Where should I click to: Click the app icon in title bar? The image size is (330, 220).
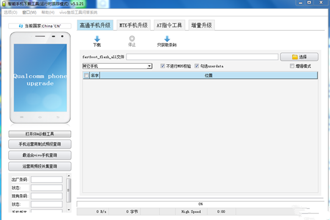4,4
